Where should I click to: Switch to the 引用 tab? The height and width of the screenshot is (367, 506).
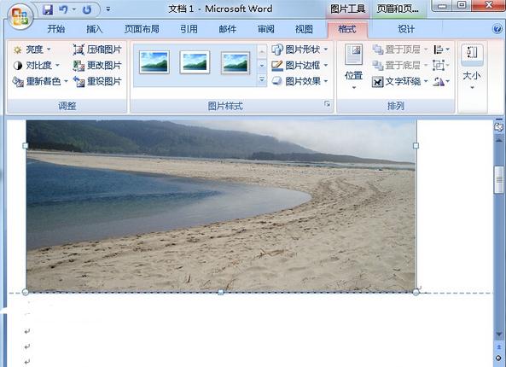pos(189,29)
